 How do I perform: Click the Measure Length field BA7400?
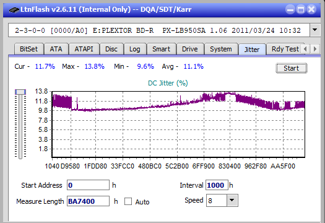[x=88, y=201]
